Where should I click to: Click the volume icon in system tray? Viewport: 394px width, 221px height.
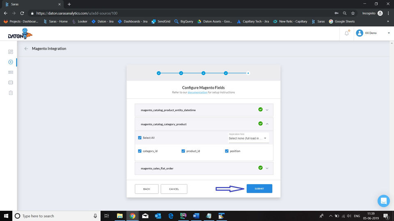(x=349, y=216)
